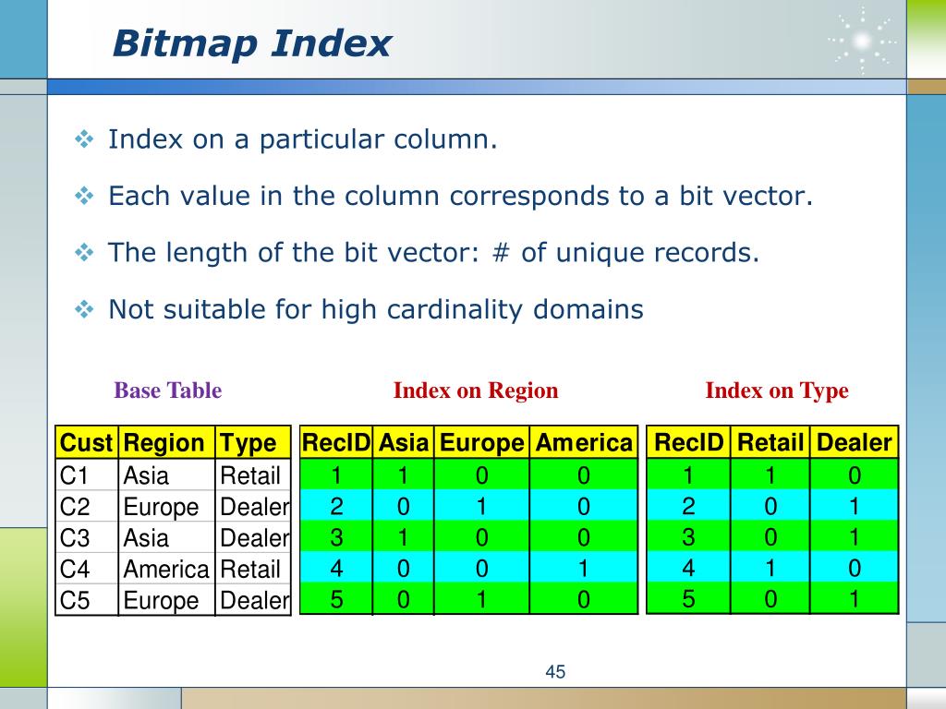The image size is (946, 709).
Task: Click the Asia bit for RecID 1
Action: click(x=403, y=475)
